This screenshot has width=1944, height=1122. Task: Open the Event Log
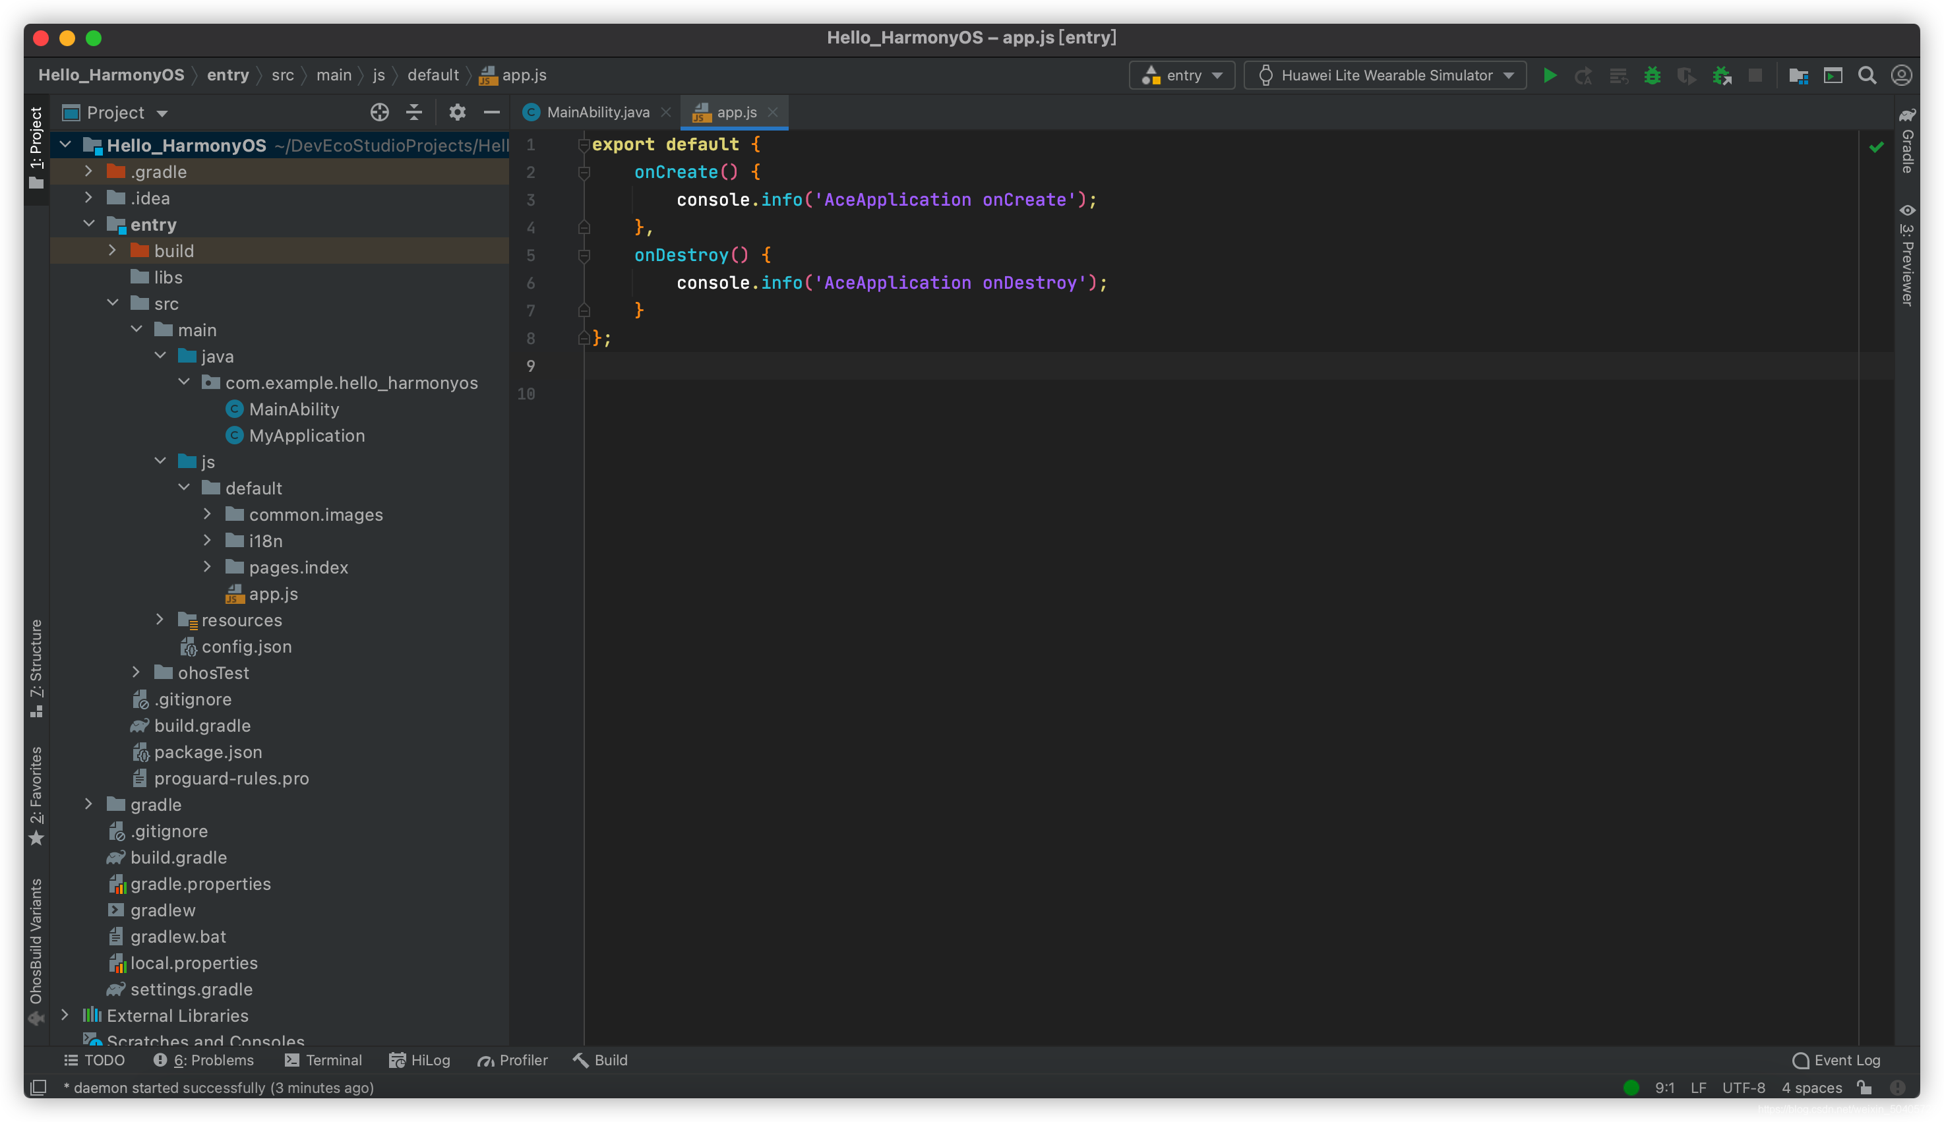click(1836, 1059)
